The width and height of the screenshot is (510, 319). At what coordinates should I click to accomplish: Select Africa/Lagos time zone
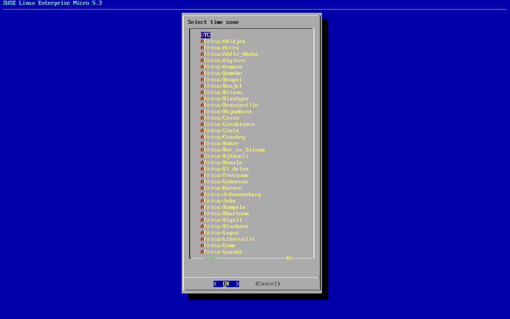pos(220,233)
